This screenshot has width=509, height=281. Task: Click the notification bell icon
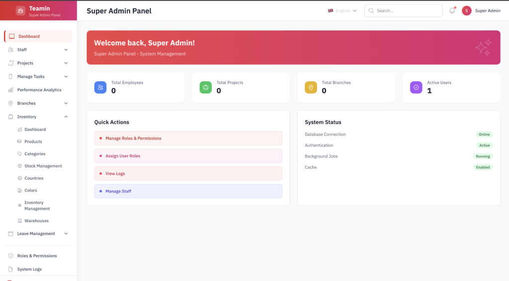[x=452, y=11]
